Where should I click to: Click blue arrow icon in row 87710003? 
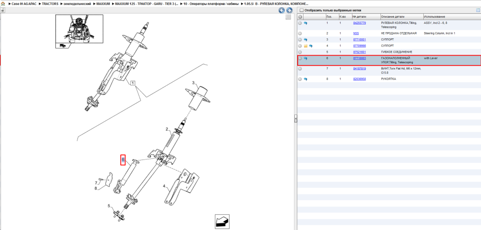[x=305, y=58]
